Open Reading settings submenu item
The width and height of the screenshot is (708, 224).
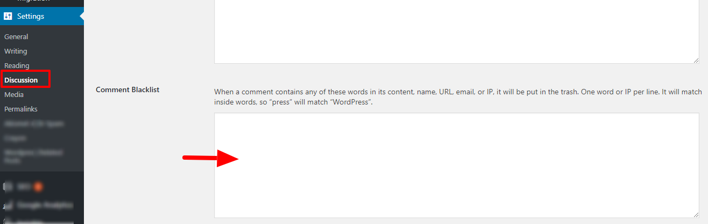(x=17, y=65)
